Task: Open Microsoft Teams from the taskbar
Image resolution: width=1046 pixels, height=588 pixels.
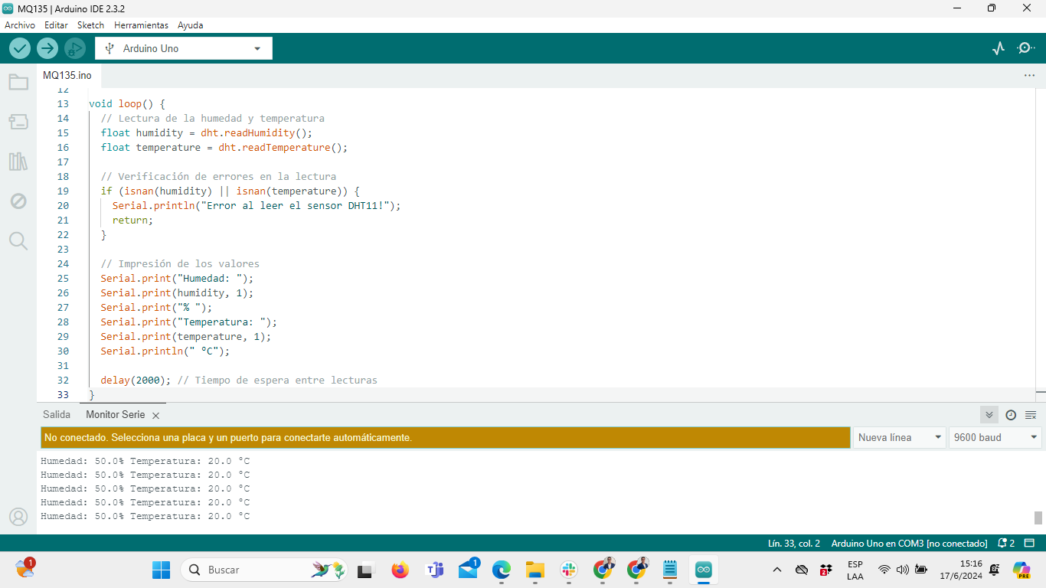Action: 434,570
